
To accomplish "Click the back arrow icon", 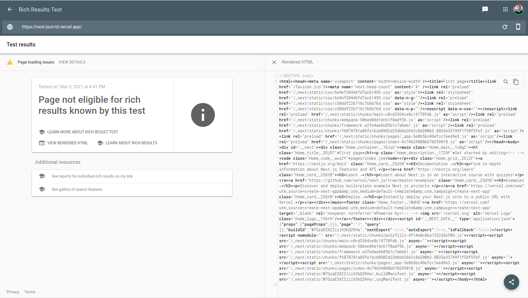I will point(10,10).
